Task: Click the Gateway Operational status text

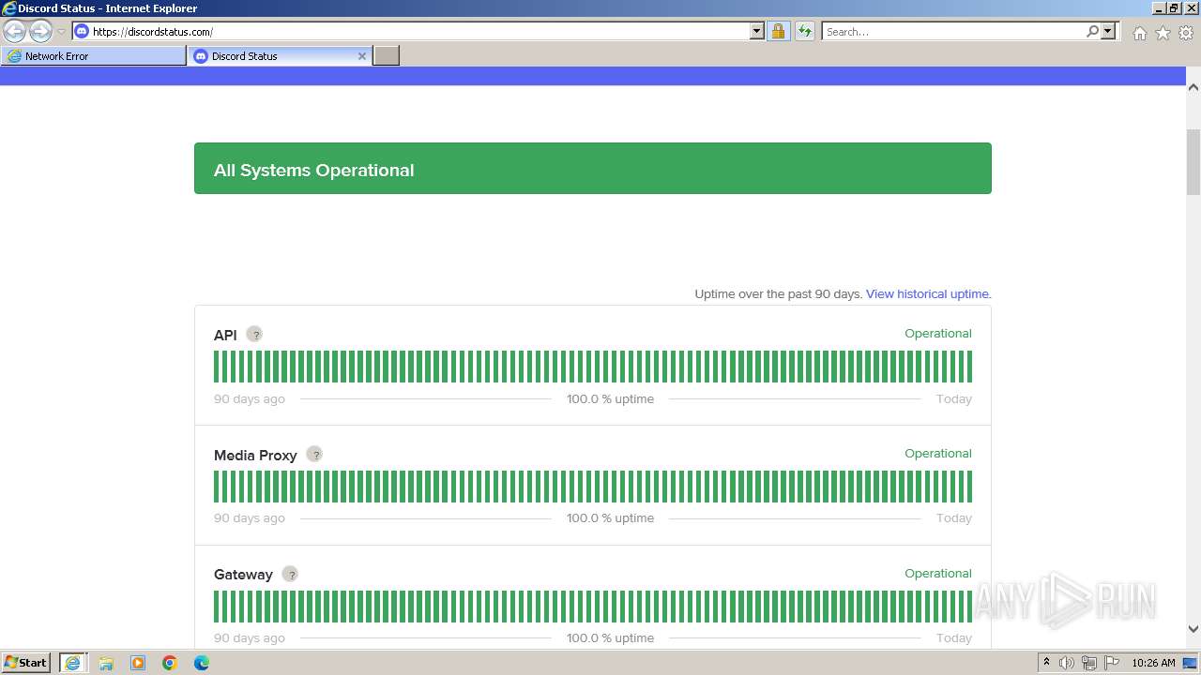Action: click(938, 573)
